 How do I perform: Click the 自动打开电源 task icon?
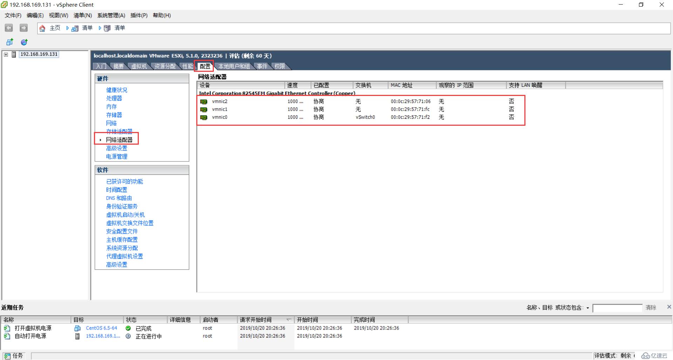tap(7, 336)
